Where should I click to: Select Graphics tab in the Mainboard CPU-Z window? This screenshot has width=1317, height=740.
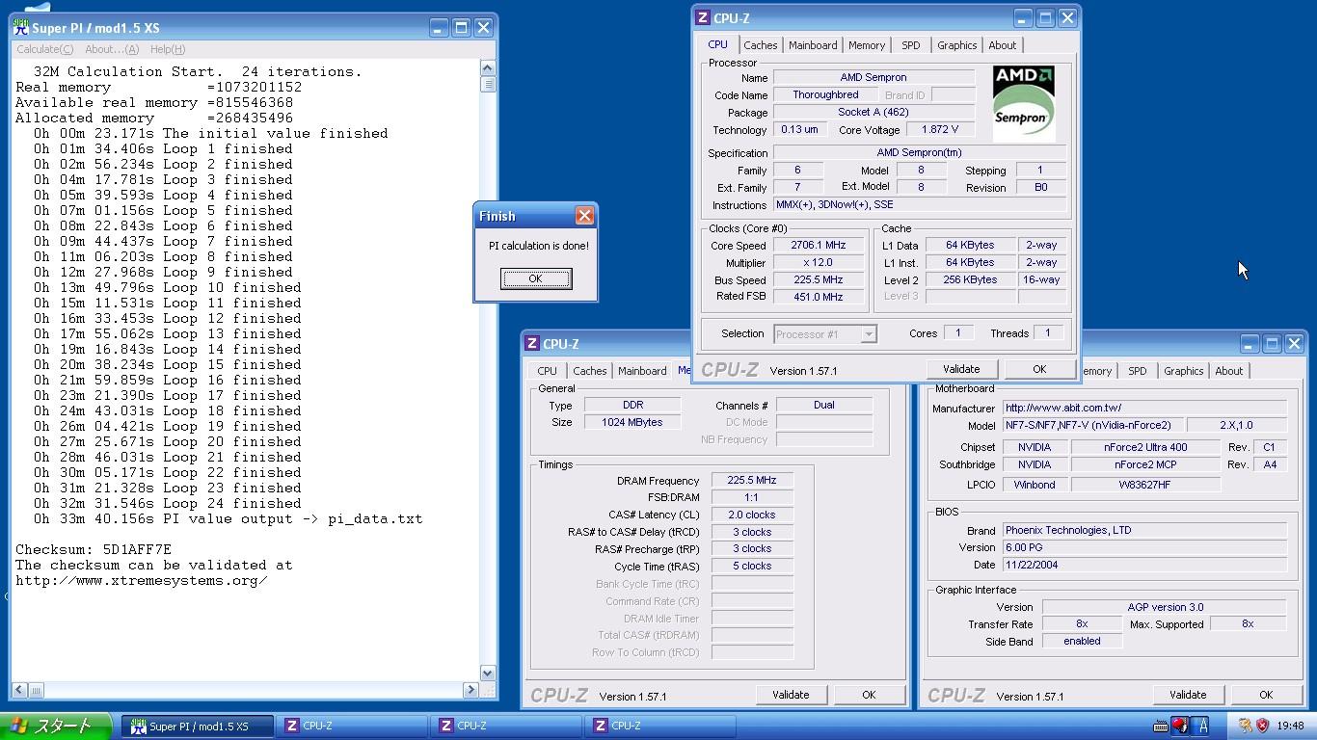pyautogui.click(x=1184, y=371)
